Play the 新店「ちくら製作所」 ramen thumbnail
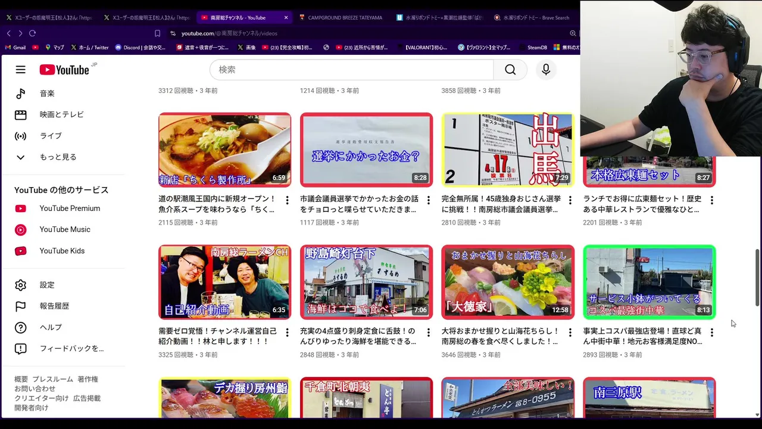 click(x=224, y=150)
